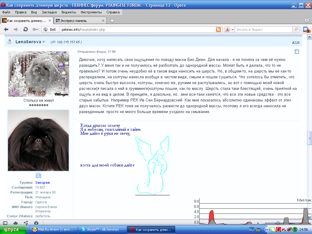The height and width of the screenshot is (234, 312).
Task: Open the Закладки menu
Action: pyautogui.click(x=49, y=12)
